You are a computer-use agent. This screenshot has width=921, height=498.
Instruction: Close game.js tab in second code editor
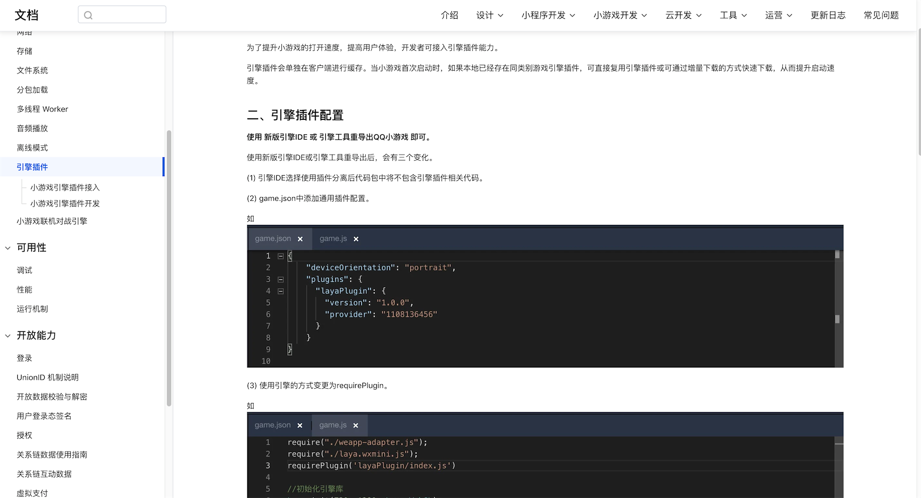pos(356,426)
